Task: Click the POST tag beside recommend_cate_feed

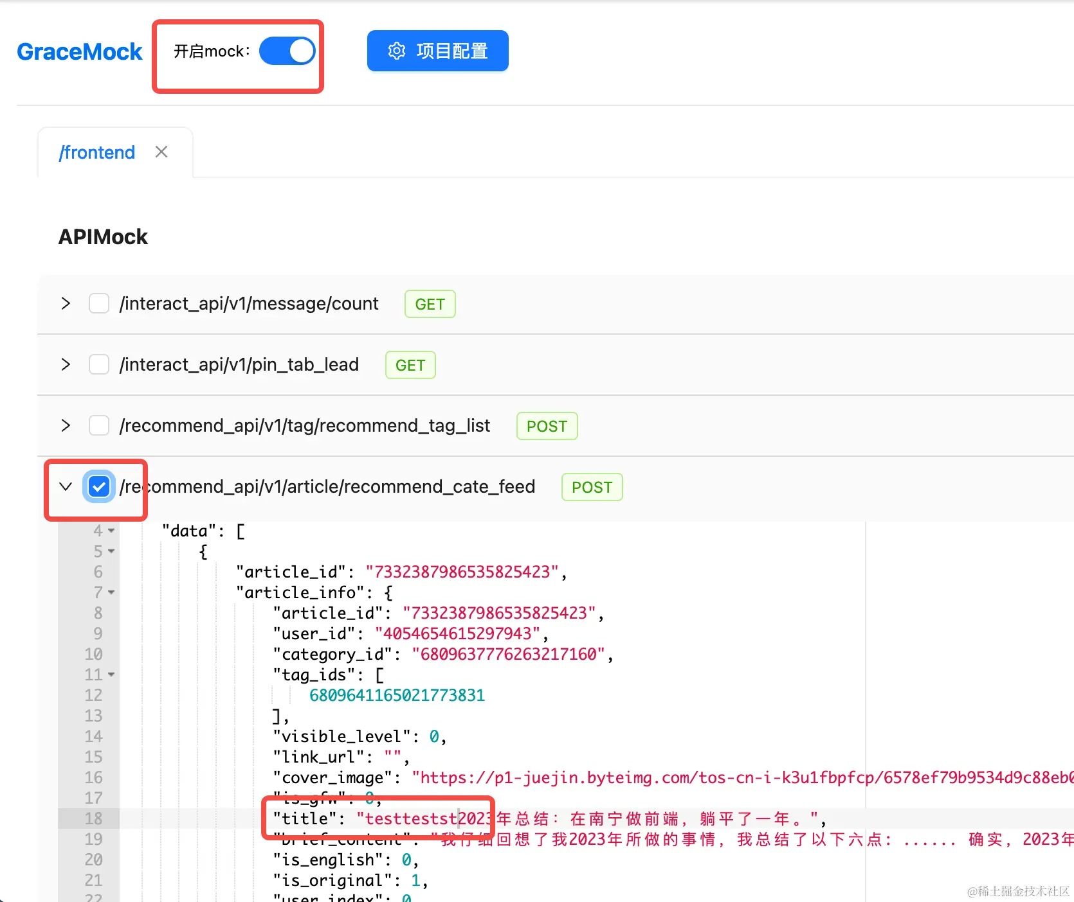Action: pyautogui.click(x=592, y=487)
